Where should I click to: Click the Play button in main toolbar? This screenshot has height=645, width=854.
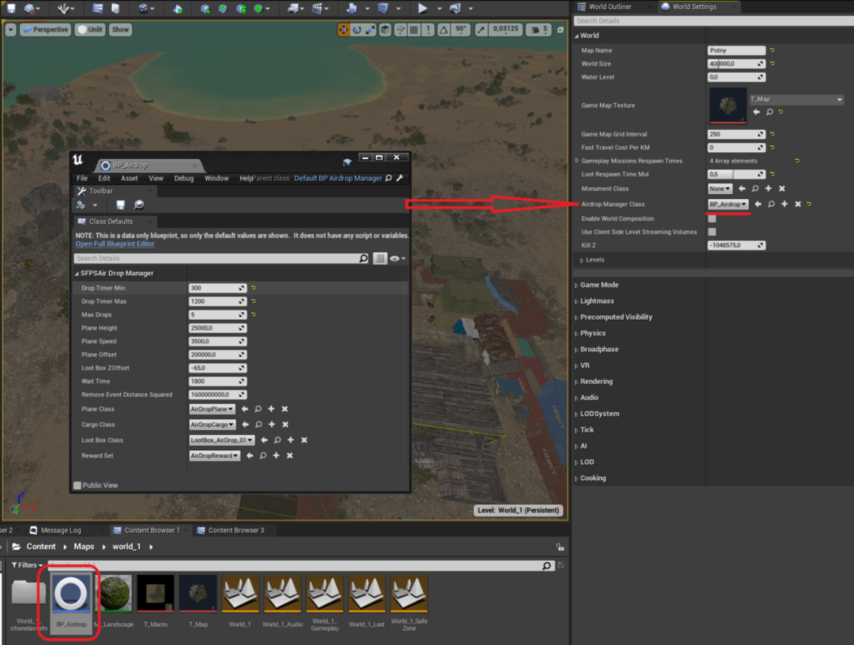pos(422,8)
